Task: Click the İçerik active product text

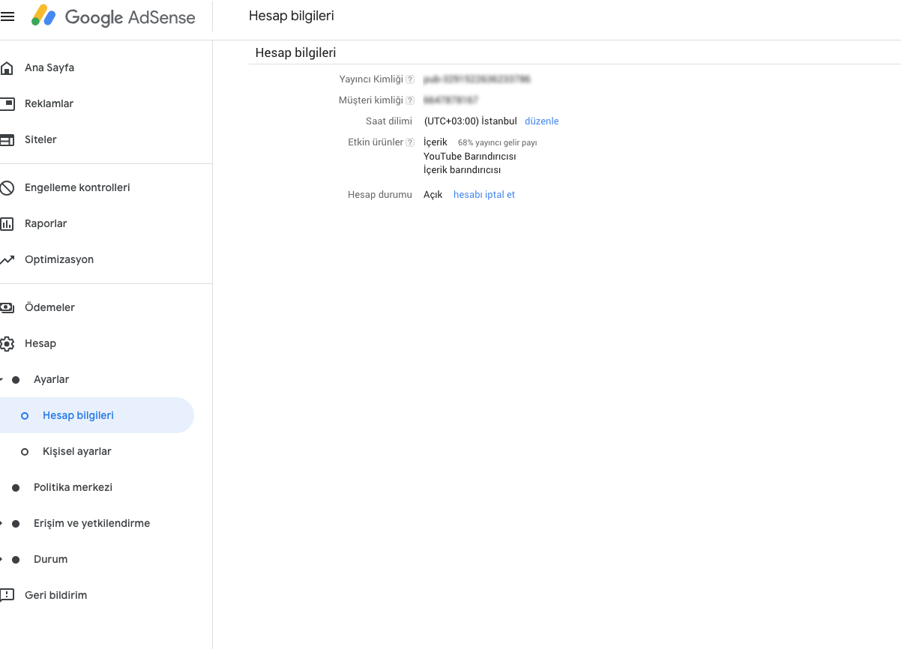Action: [436, 142]
